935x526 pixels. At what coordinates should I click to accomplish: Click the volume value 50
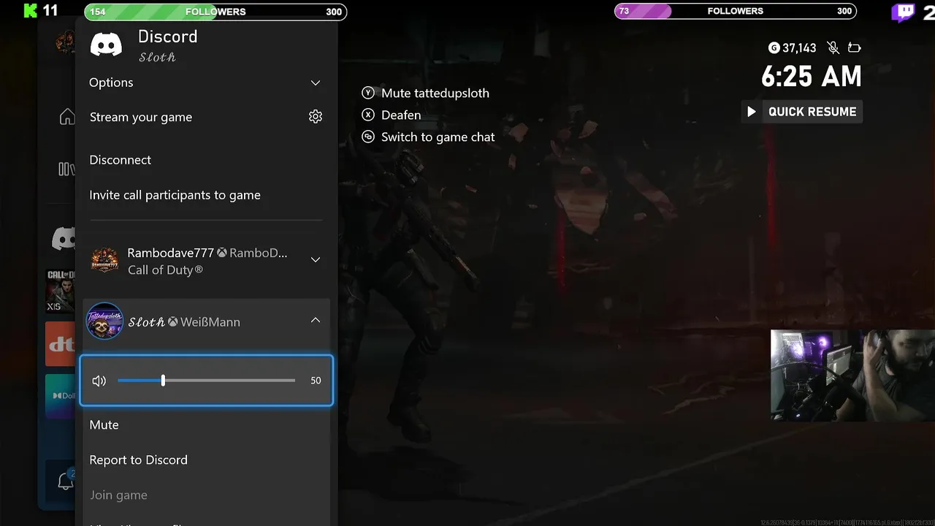click(x=316, y=381)
